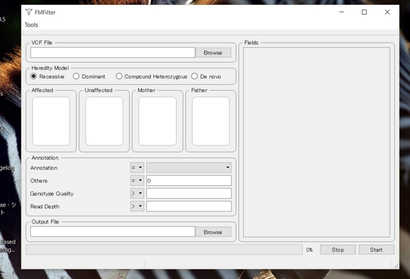This screenshot has width=410, height=279.
Task: Click the progress bar at the bottom
Action: (x=164, y=250)
